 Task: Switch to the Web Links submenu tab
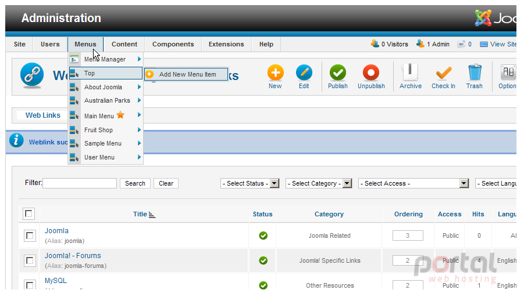coord(43,115)
